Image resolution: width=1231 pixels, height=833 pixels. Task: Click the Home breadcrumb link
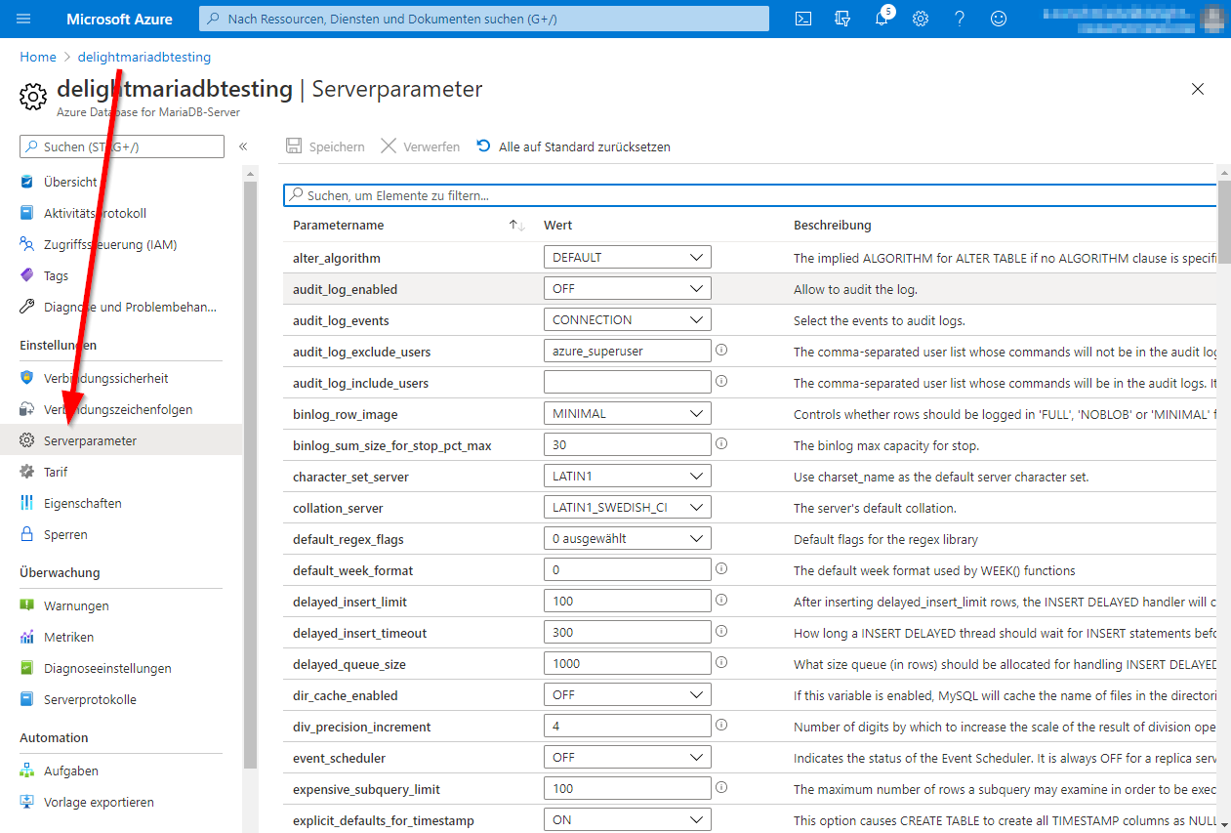(38, 57)
